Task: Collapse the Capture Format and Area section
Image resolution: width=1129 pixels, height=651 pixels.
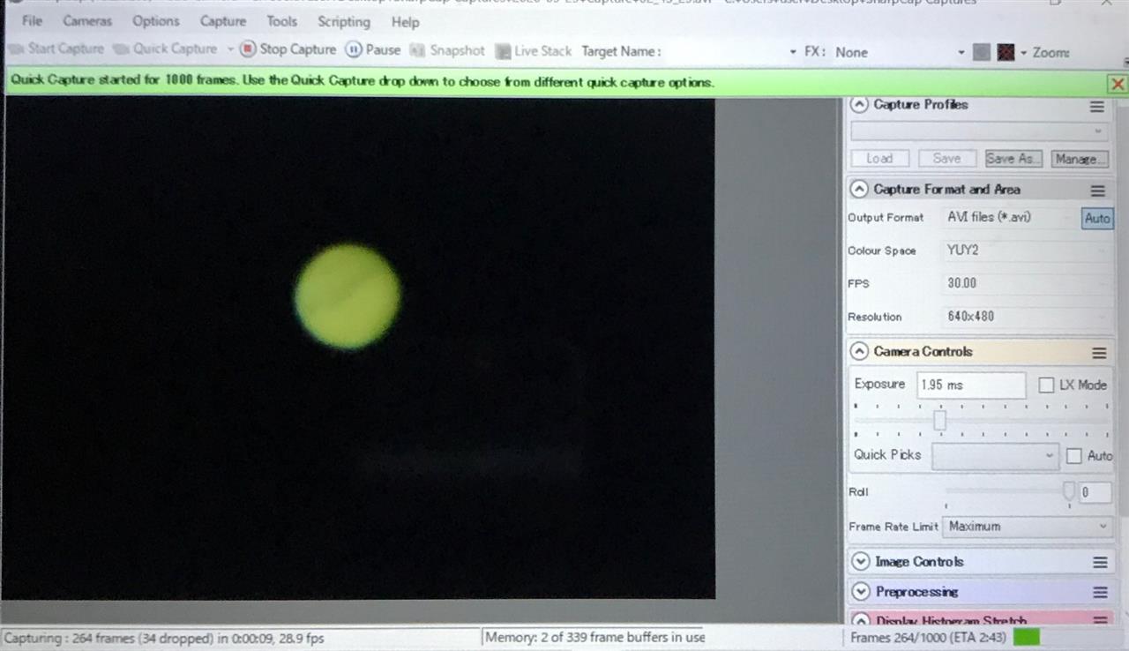Action: point(859,189)
